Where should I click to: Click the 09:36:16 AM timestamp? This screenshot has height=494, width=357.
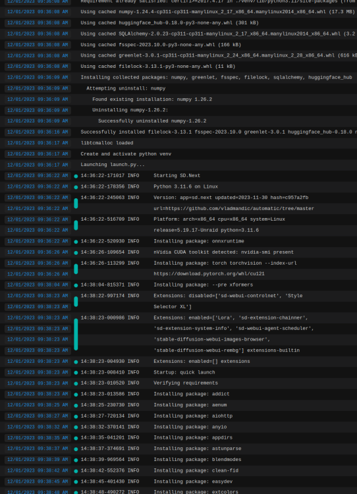[x=38, y=132]
